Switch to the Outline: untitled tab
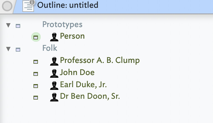The width and height of the screenshot is (213, 123). pyautogui.click(x=67, y=5)
